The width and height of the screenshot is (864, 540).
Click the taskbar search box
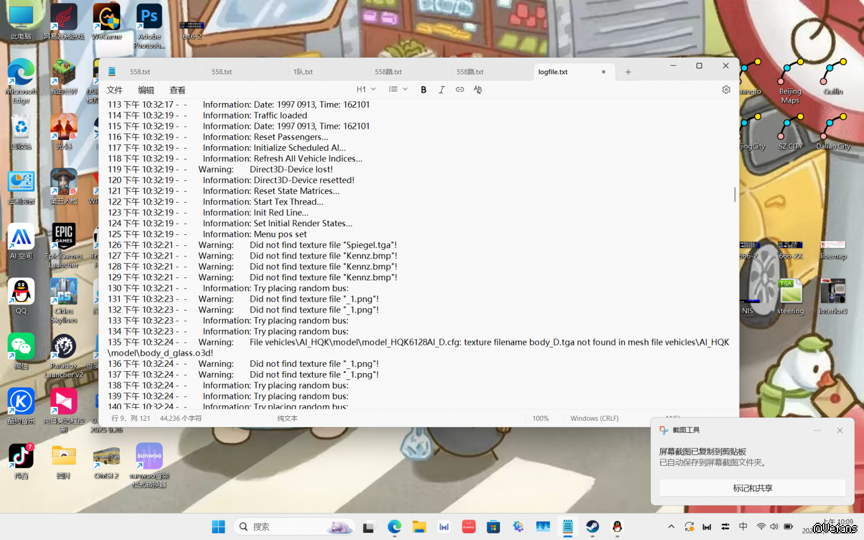pyautogui.click(x=294, y=527)
